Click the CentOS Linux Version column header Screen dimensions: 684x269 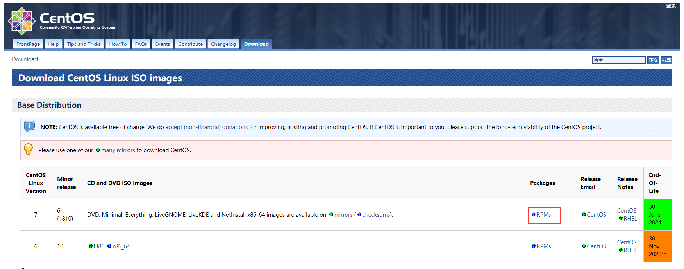tap(36, 183)
